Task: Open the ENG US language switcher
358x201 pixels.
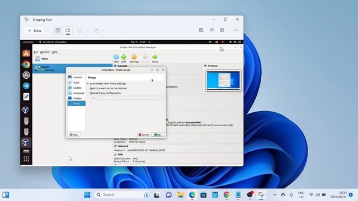Action: 301,195
